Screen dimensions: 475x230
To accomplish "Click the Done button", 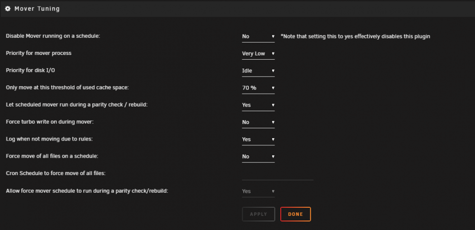I will point(295,214).
